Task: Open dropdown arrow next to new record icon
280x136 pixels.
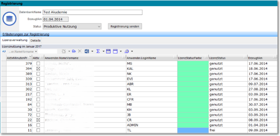Action: (x=69, y=52)
